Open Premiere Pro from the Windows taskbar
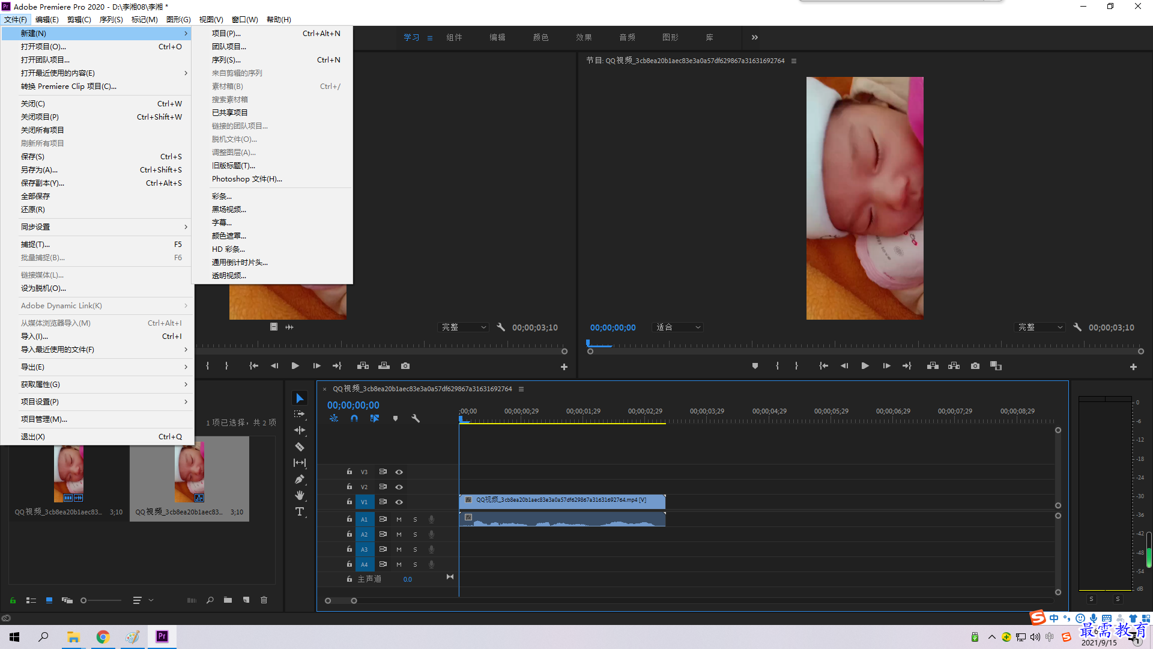The width and height of the screenshot is (1153, 649). (162, 636)
